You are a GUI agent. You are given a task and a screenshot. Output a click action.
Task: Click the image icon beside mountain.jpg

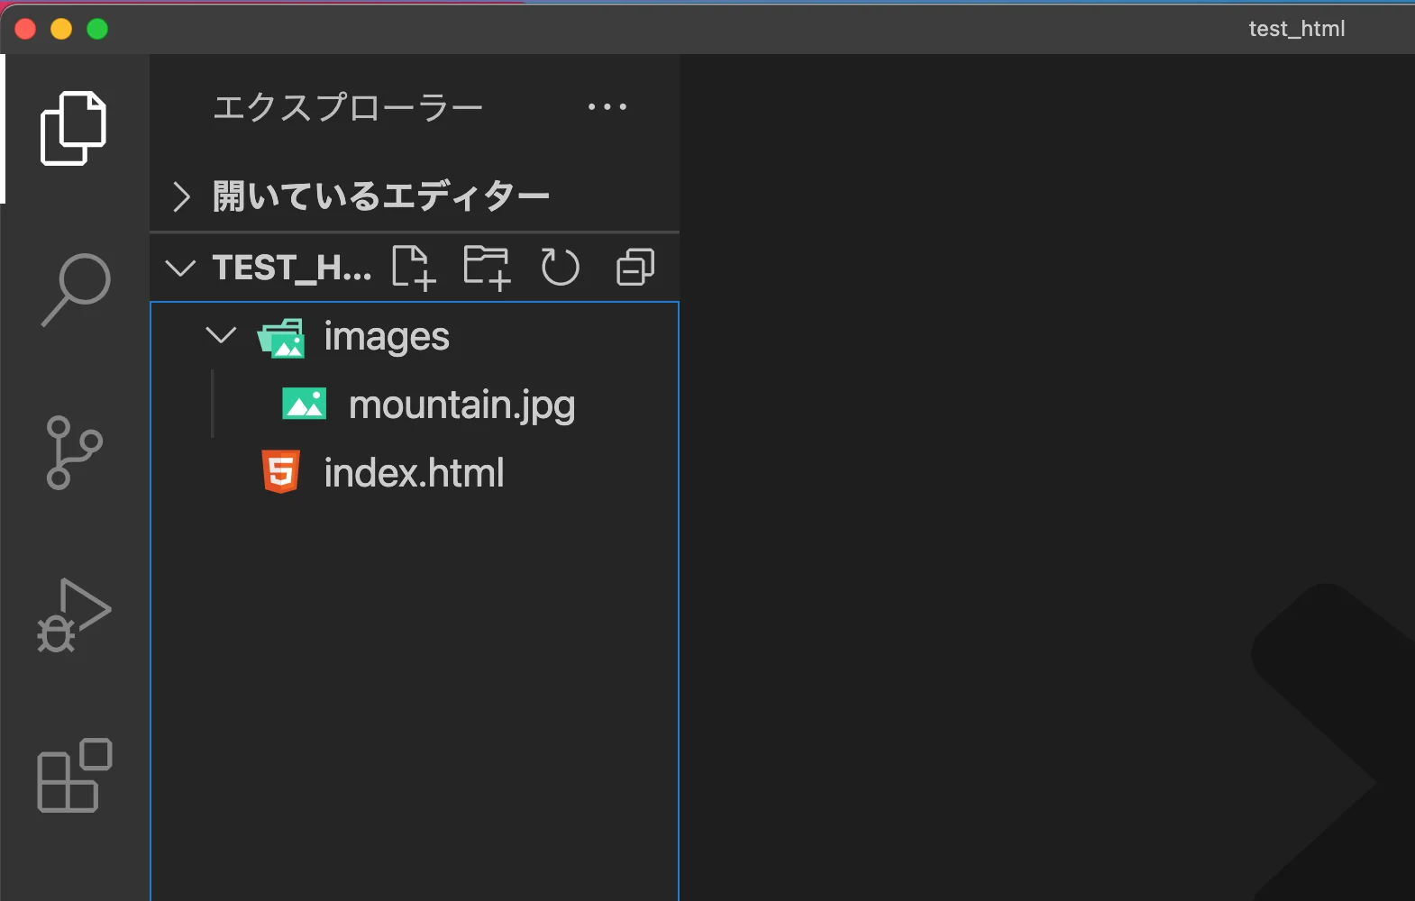tap(305, 404)
